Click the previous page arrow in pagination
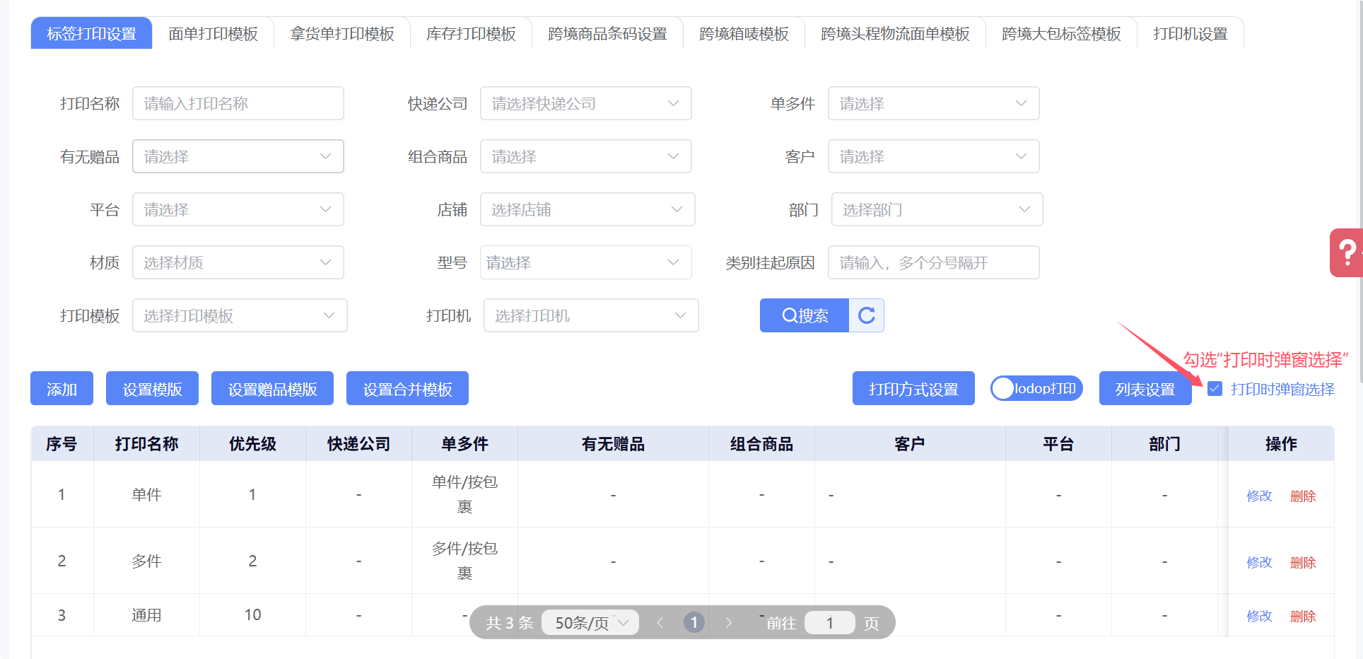 pyautogui.click(x=660, y=623)
